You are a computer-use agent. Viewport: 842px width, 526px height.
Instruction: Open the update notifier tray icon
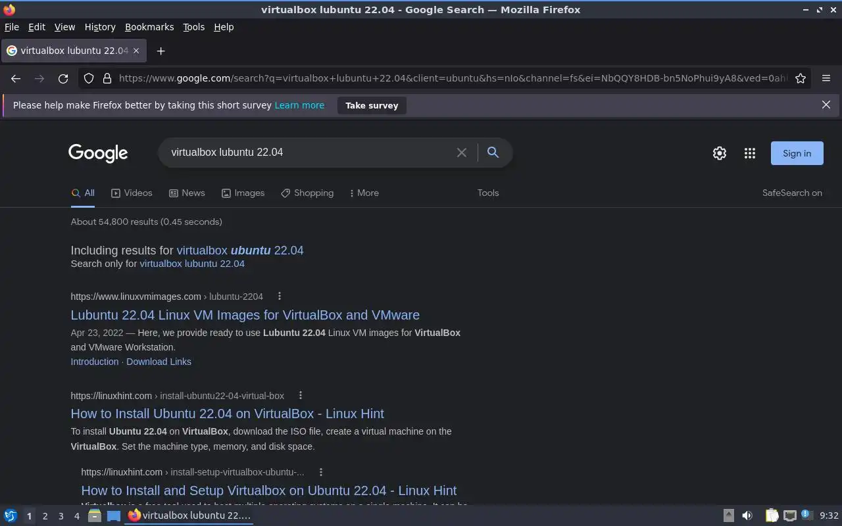coord(807,515)
